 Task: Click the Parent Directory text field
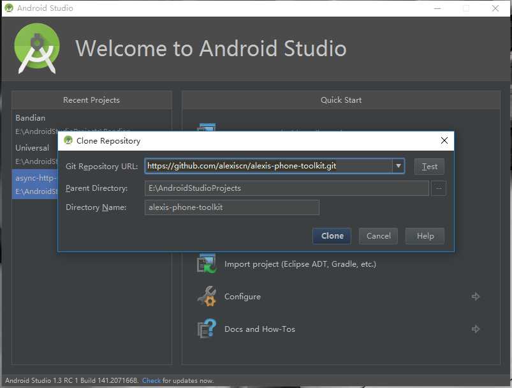click(287, 188)
